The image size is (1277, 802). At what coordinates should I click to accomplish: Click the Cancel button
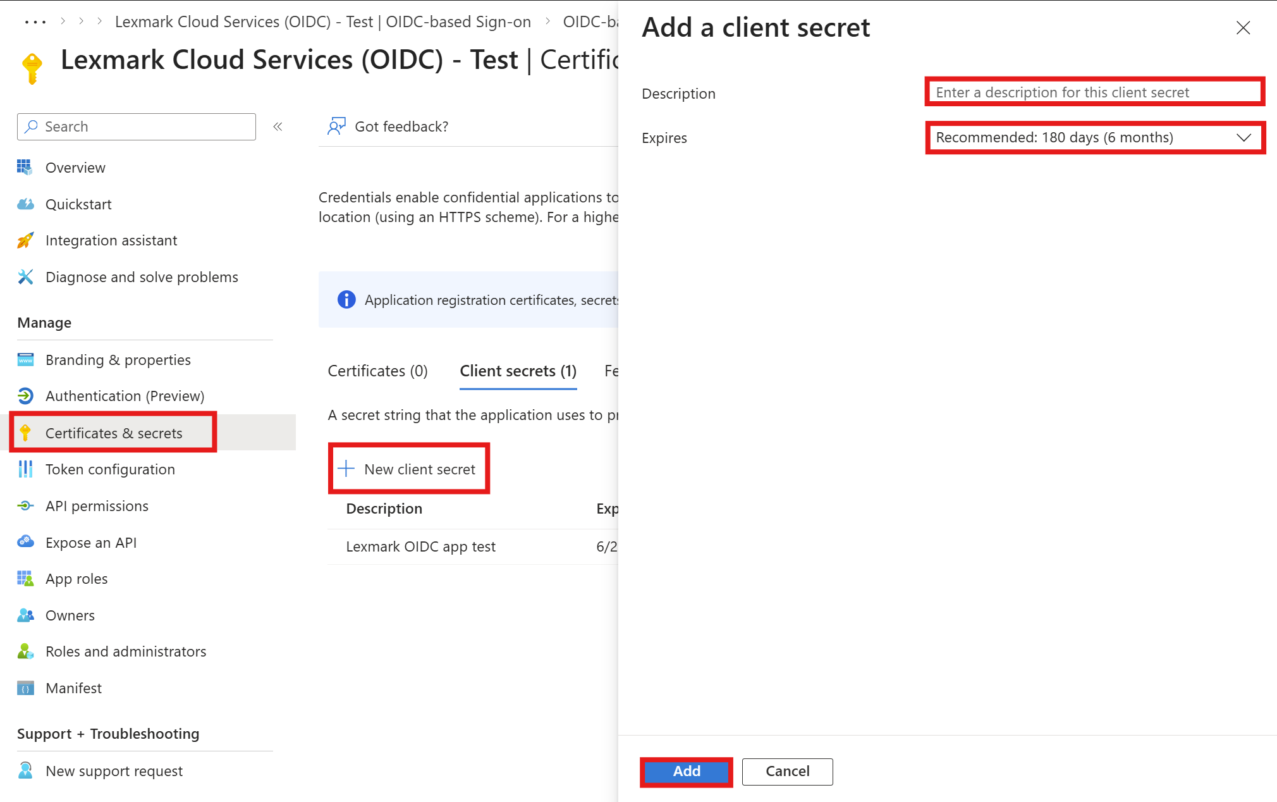tap(787, 771)
